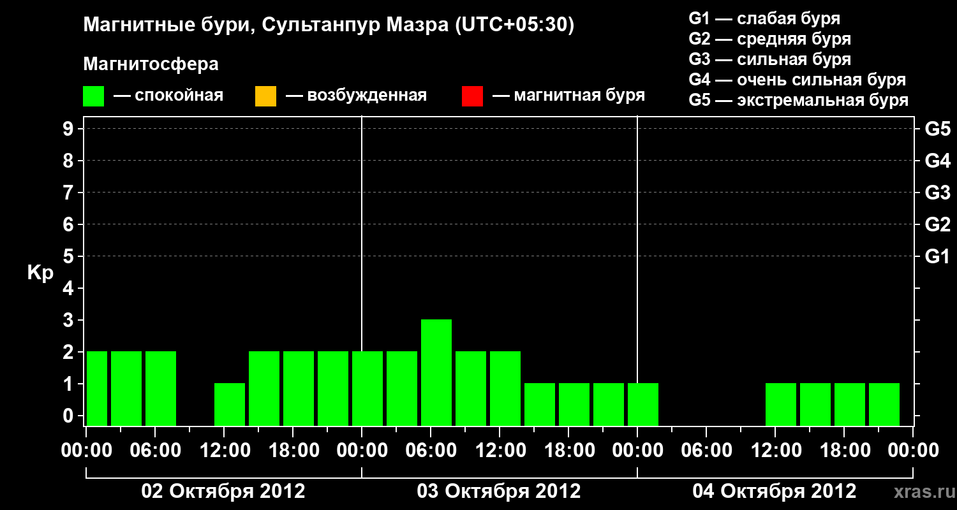Click the G1 label on right axis
The height and width of the screenshot is (510, 957).
(x=938, y=256)
